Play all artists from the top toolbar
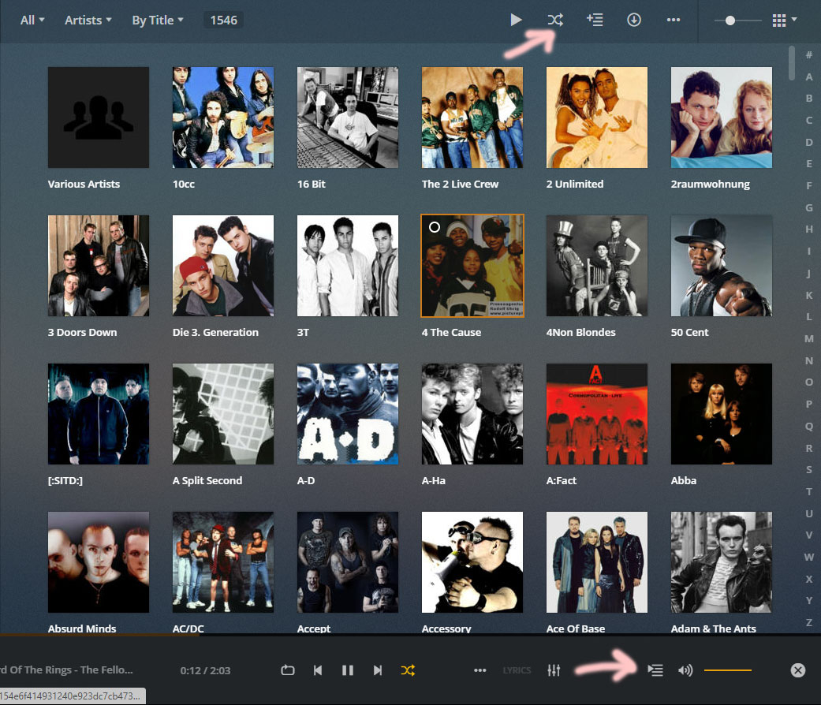Screen dimensions: 821x705 [516, 20]
